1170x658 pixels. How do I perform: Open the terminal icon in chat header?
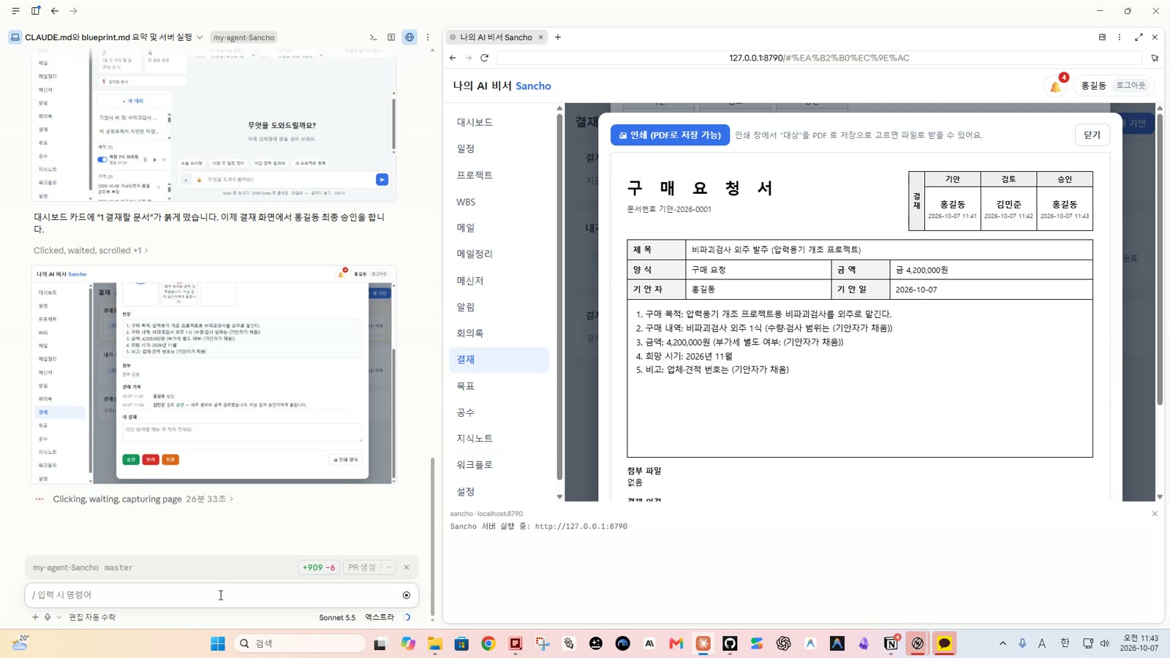tap(373, 37)
